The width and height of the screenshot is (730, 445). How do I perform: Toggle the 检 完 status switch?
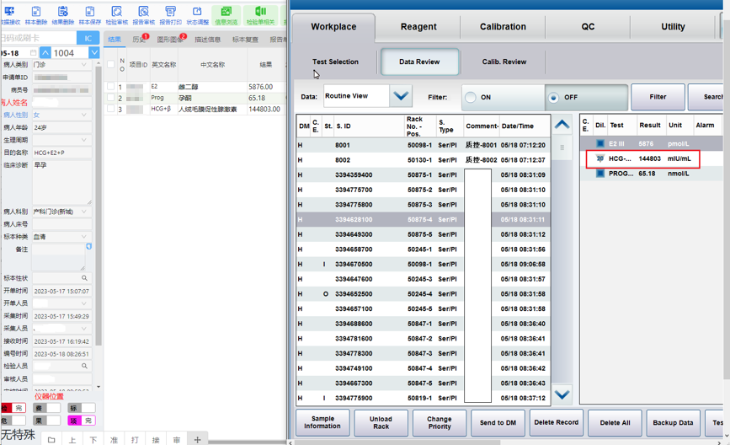tap(13, 408)
